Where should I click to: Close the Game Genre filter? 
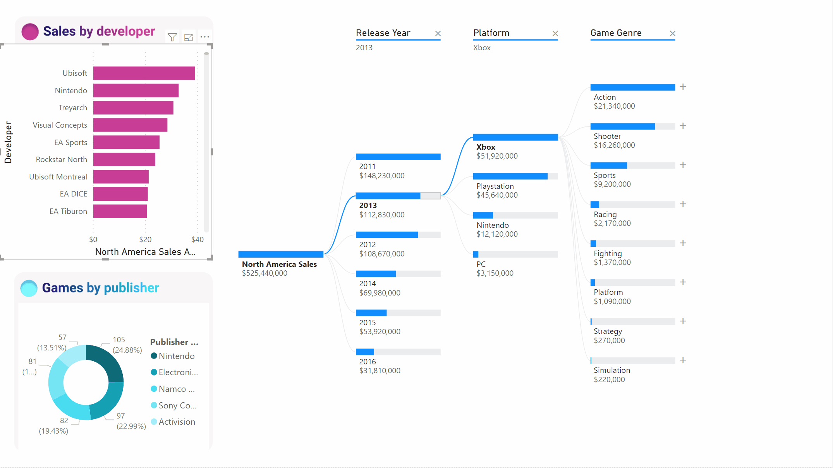(x=673, y=33)
